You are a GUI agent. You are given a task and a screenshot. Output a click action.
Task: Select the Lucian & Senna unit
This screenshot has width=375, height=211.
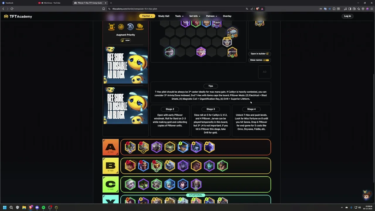tap(232, 52)
